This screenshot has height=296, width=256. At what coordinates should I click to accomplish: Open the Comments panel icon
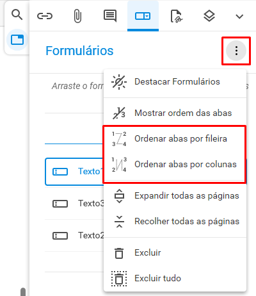click(x=110, y=16)
